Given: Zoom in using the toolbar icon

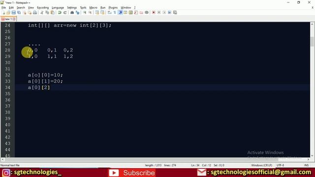Looking at the screenshot, I should (x=85, y=12).
